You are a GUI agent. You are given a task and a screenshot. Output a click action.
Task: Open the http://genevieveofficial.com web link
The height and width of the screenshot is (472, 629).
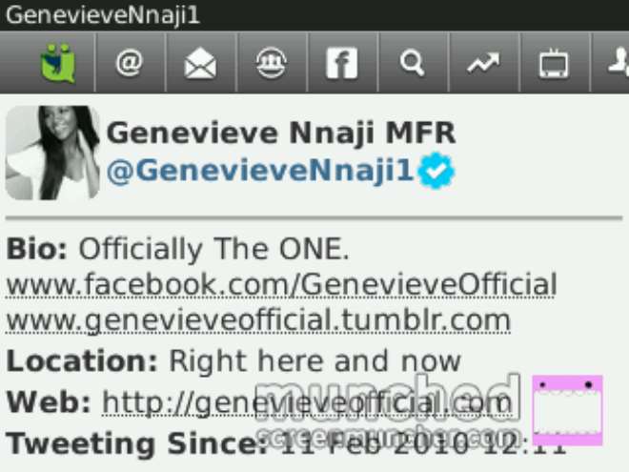pyautogui.click(x=307, y=402)
